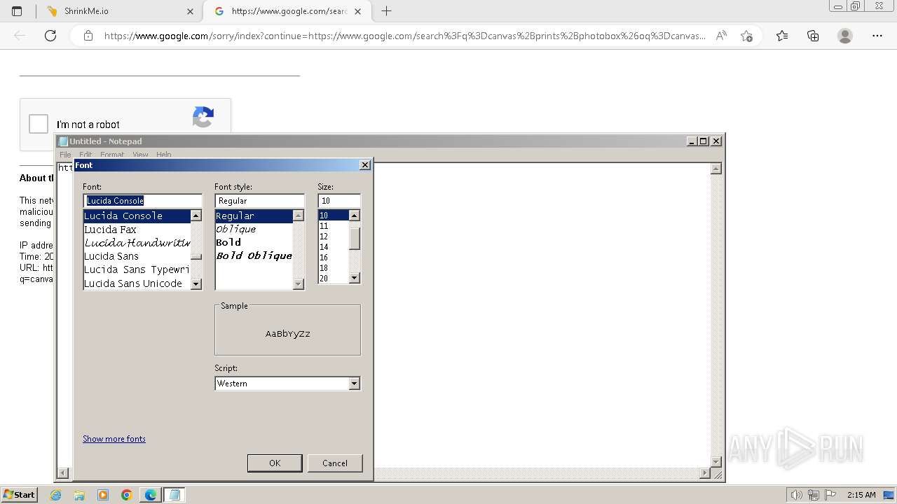The image size is (897, 504).
Task: Open the Notepad File menu
Action: (x=65, y=155)
